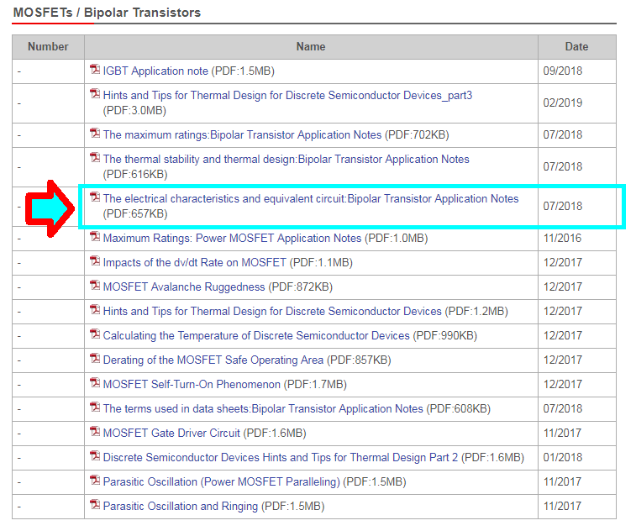636x531 pixels.
Task: Open Hints and Tips Thermal Design 1.2MB link
Action: click(x=272, y=311)
